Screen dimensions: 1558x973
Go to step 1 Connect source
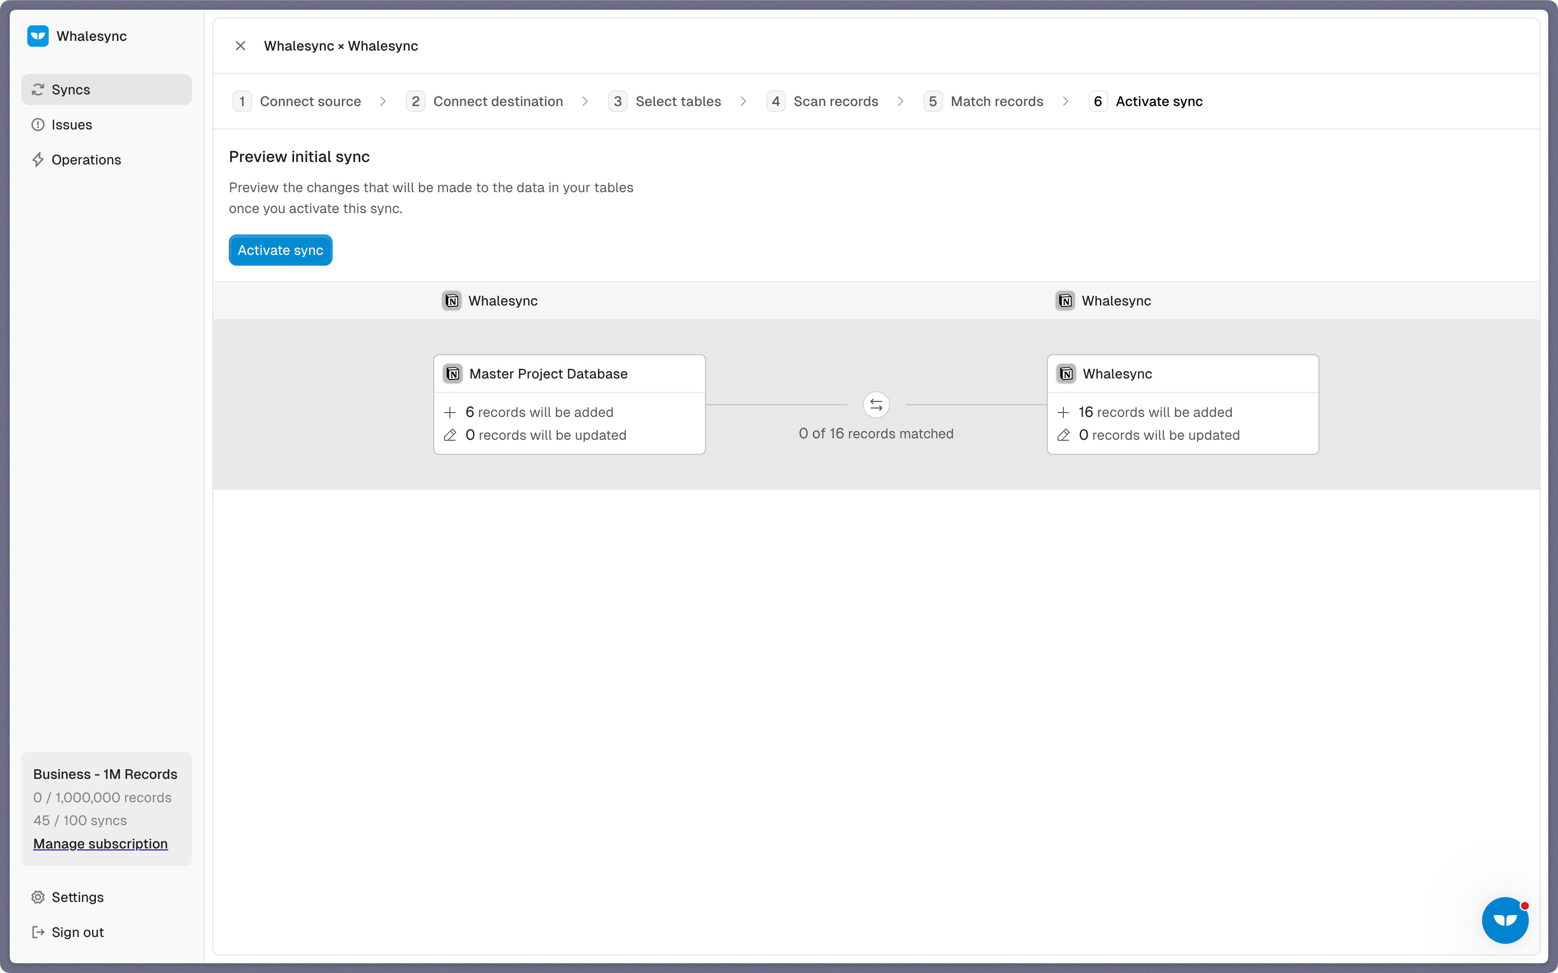[297, 101]
